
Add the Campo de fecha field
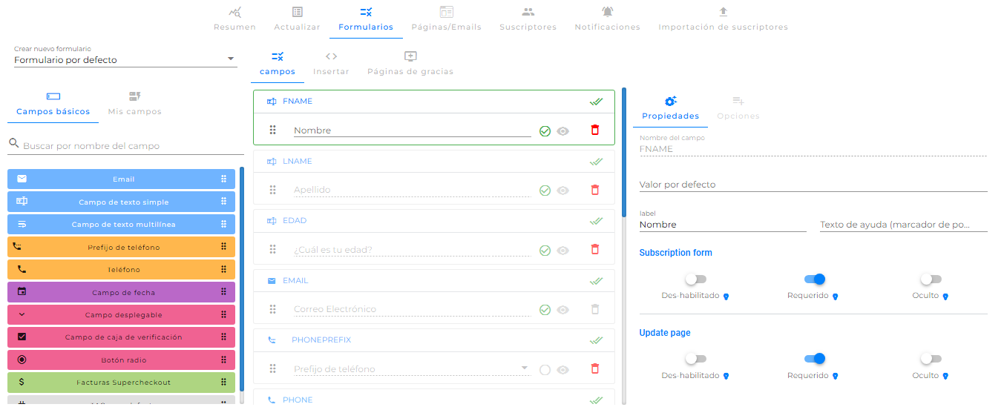pyautogui.click(x=121, y=292)
